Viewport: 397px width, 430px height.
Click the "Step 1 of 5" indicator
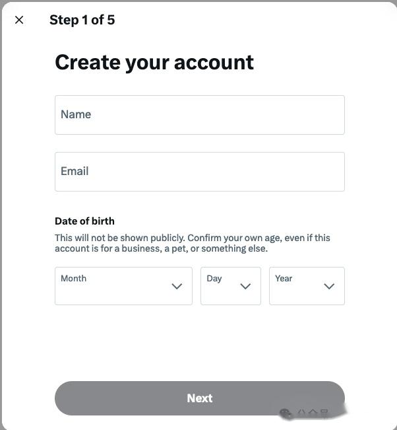82,20
